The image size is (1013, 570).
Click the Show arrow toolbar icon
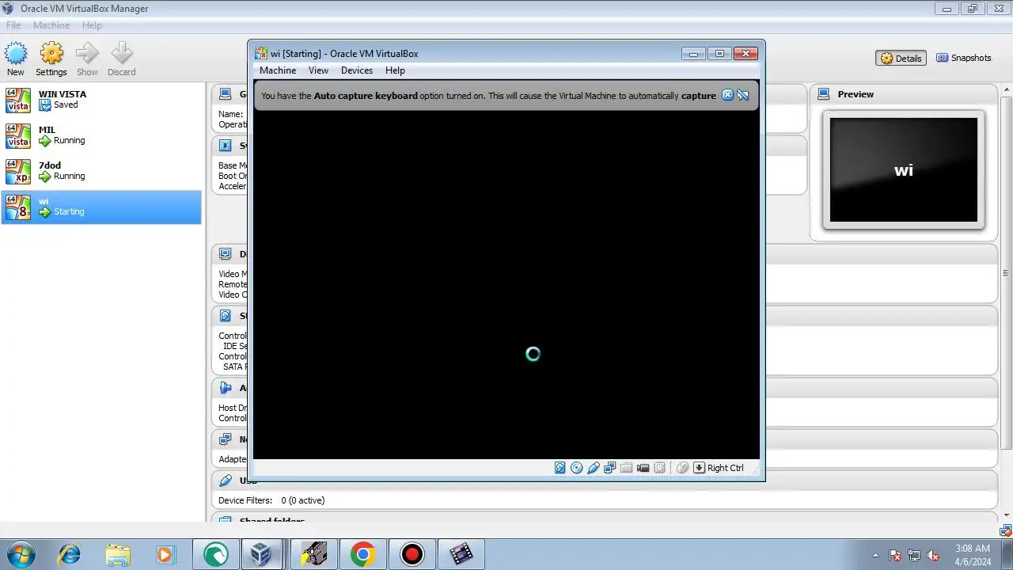coord(87,59)
